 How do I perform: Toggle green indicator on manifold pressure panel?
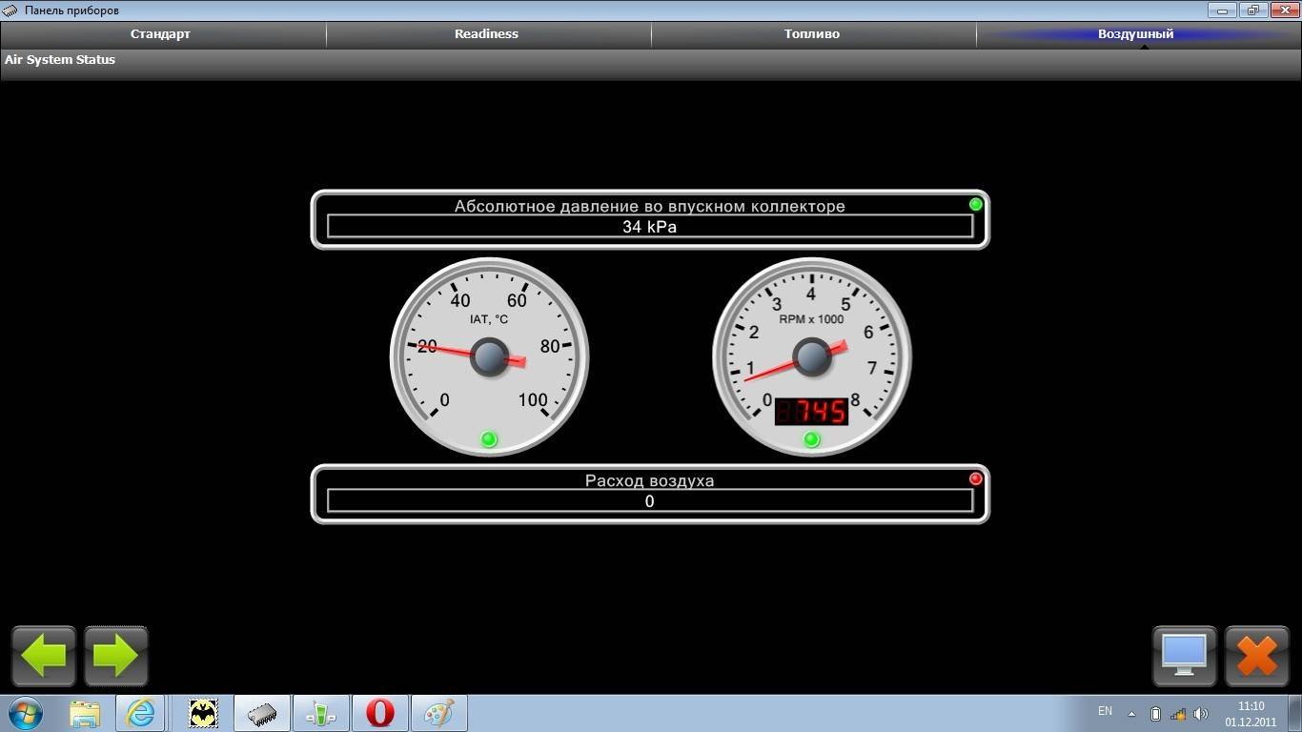click(975, 204)
